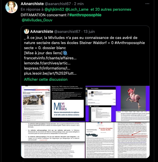Open the 'Dossier BLANC' document image

point(100,140)
